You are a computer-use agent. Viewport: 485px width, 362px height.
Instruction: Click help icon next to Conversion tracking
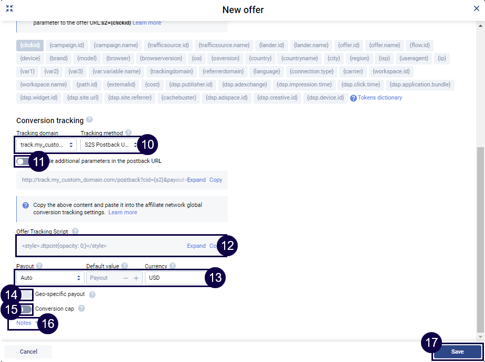click(x=89, y=120)
